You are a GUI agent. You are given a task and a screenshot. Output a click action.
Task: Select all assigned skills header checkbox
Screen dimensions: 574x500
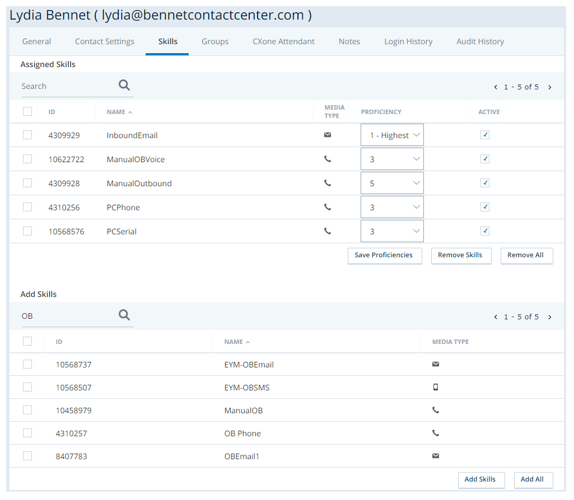tap(27, 111)
